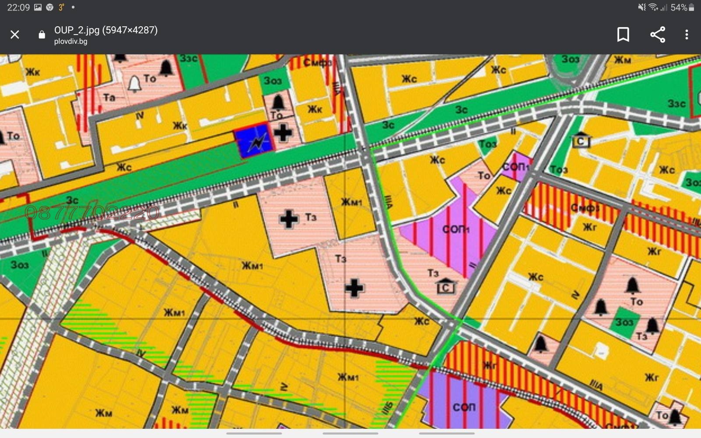Click the building C icon below purple zone
The height and width of the screenshot is (438, 701).
point(446,286)
